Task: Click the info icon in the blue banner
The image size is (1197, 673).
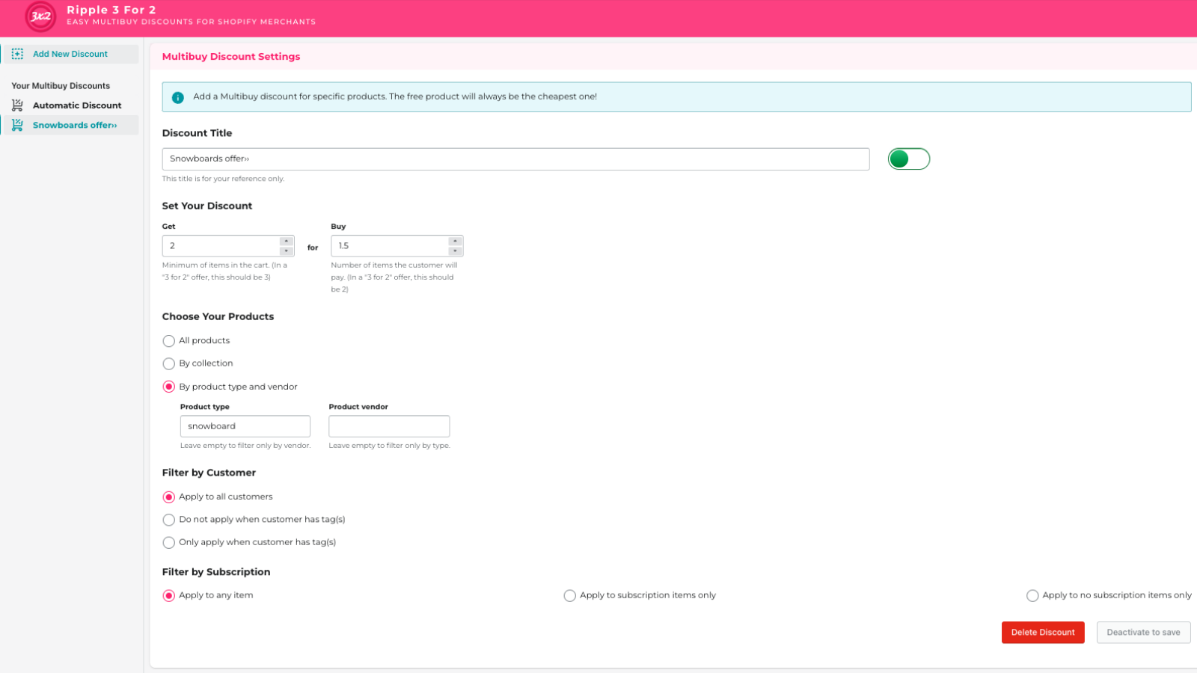Action: pos(178,96)
